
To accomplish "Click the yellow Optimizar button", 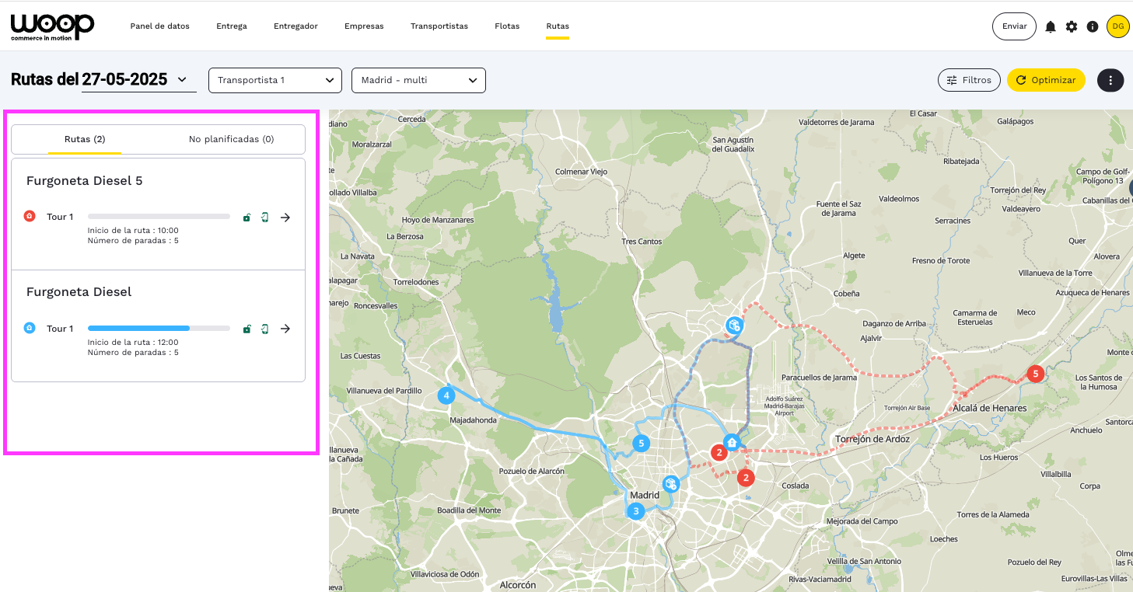I will [1046, 80].
